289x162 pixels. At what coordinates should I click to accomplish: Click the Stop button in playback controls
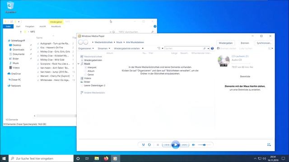click(158, 145)
